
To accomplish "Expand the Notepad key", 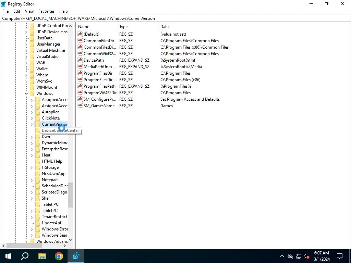I will click(32, 180).
